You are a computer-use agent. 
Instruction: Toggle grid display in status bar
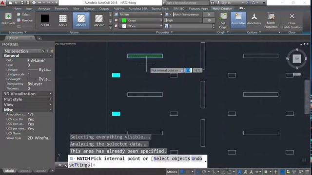tap(182, 172)
